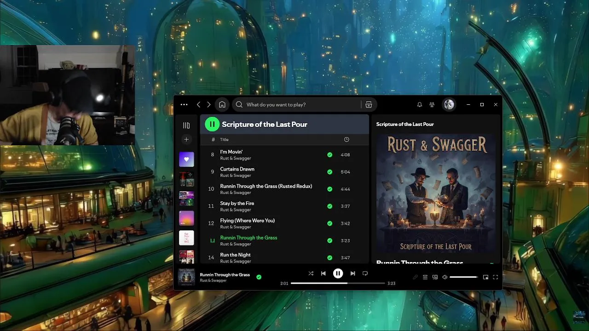Open the Rust & Swagger link in player bar

(x=213, y=280)
